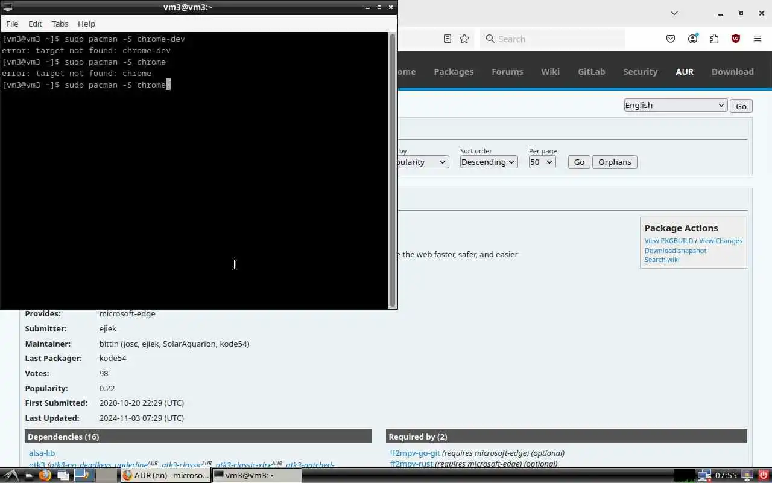Click Submitter value ejiek

coord(108,328)
